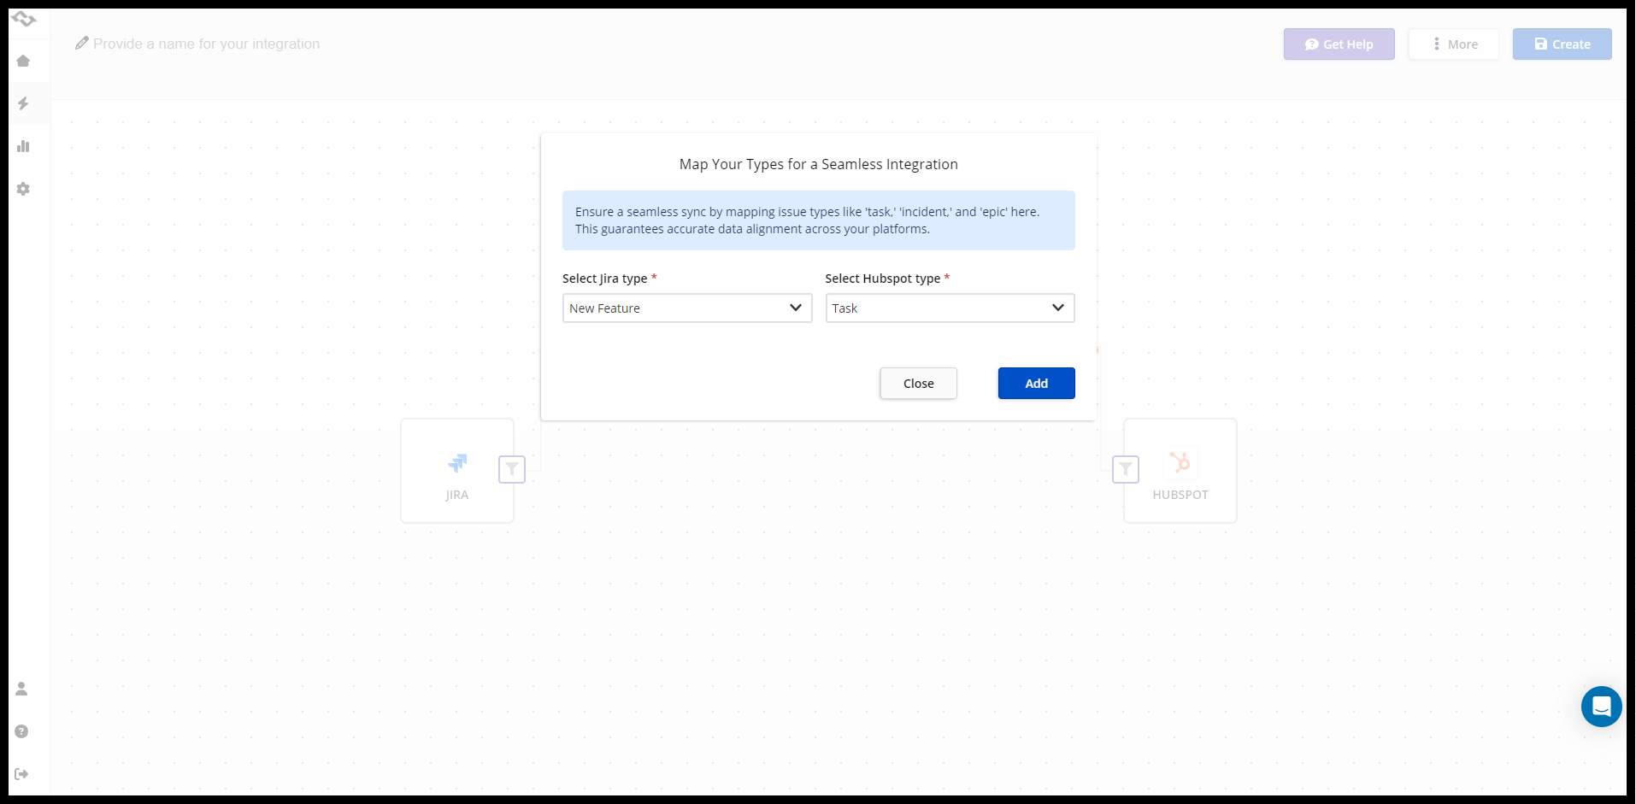Image resolution: width=1636 pixels, height=804 pixels.
Task: Click the home icon in the sidebar
Action: [x=23, y=61]
